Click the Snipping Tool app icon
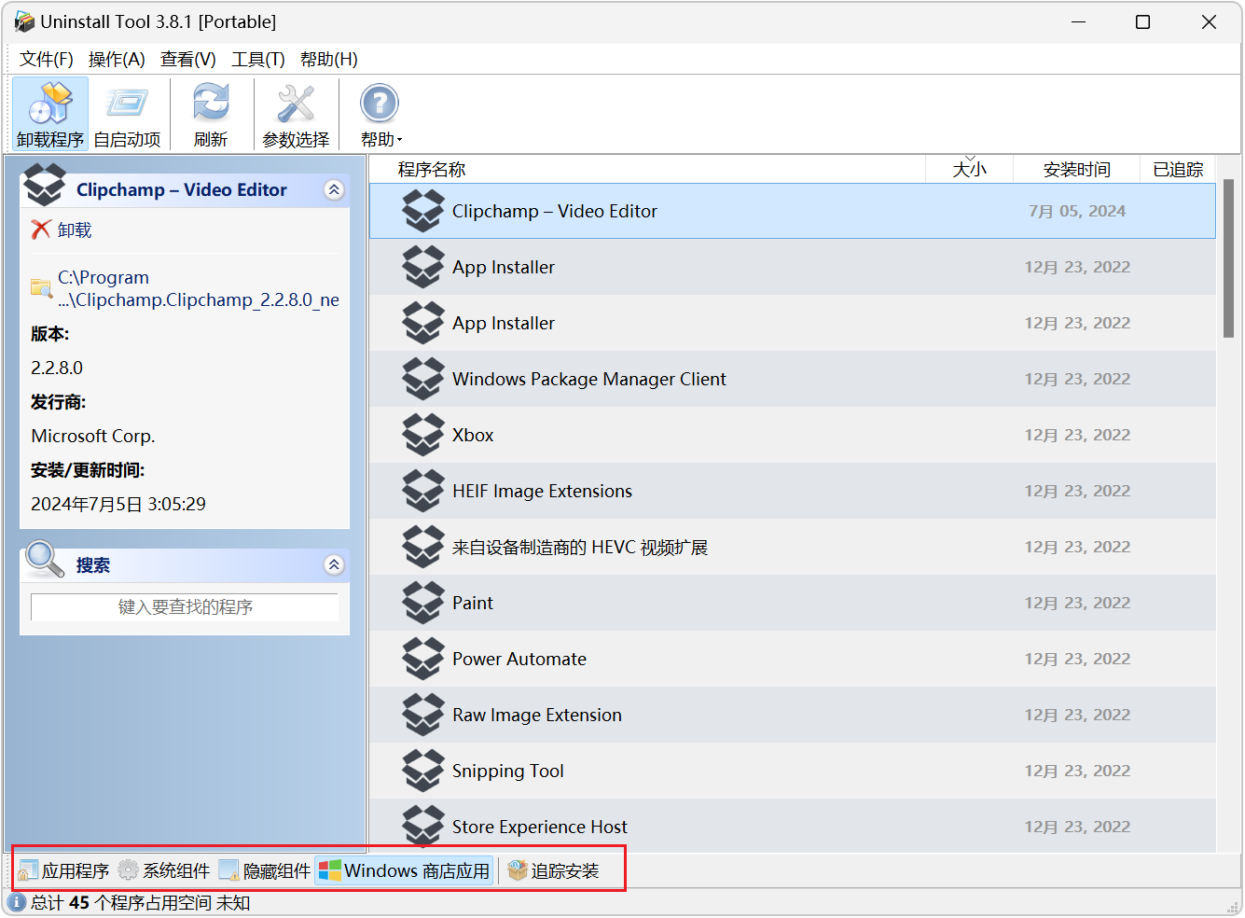 point(423,771)
